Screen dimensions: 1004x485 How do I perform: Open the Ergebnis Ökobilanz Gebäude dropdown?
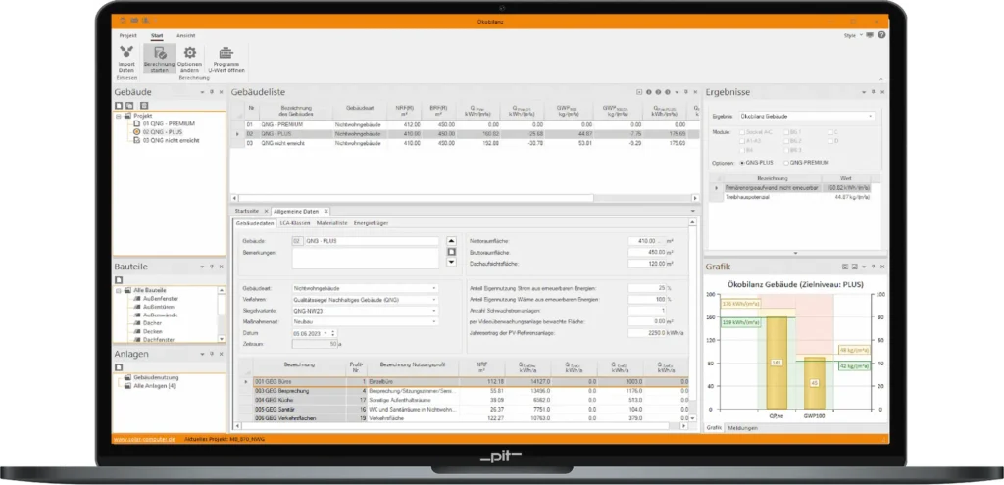click(871, 116)
